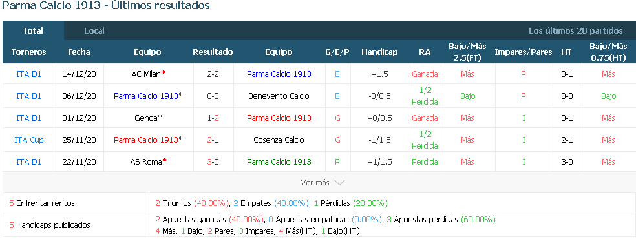The image size is (636, 239).
Task: Click Parma Calcio 1913 in the AS Roma row
Action: pyautogui.click(x=279, y=161)
